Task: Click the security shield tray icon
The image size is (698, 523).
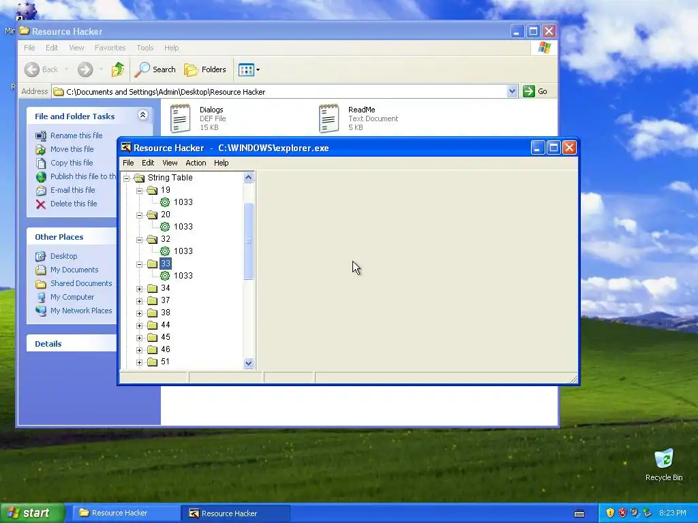Action: coord(610,513)
